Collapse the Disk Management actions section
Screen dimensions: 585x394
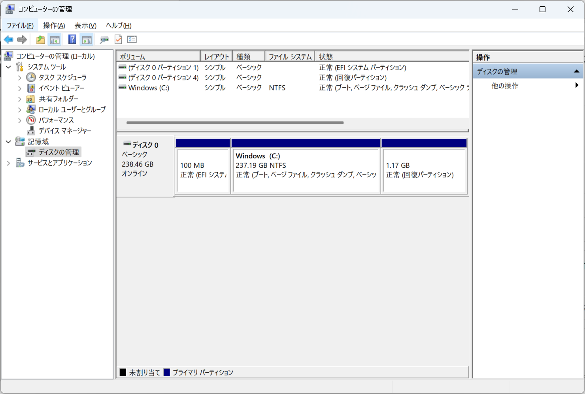[576, 71]
